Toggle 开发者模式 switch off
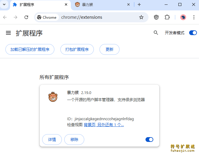The image size is (199, 155). [193, 33]
